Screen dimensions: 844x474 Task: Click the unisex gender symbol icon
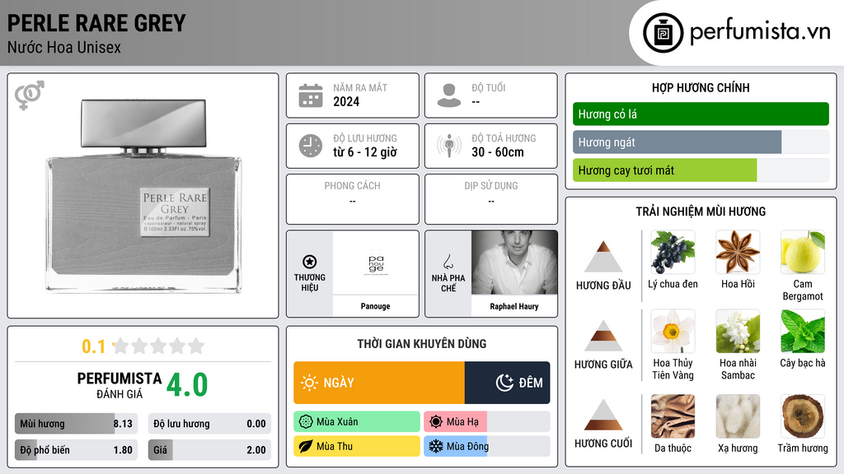coord(30,95)
